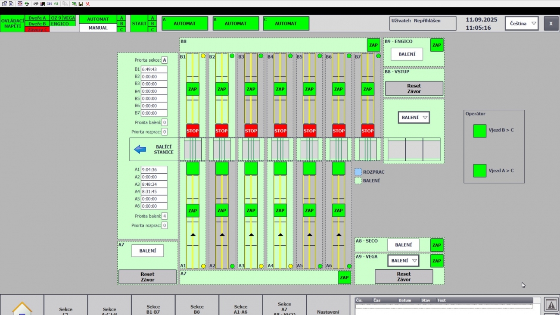The height and width of the screenshot is (315, 560).
Task: Open the alarm warning triangle icon
Action: 551,304
